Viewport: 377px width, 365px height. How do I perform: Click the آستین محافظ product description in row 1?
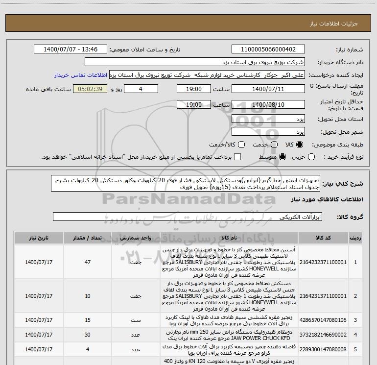[x=229, y=262]
